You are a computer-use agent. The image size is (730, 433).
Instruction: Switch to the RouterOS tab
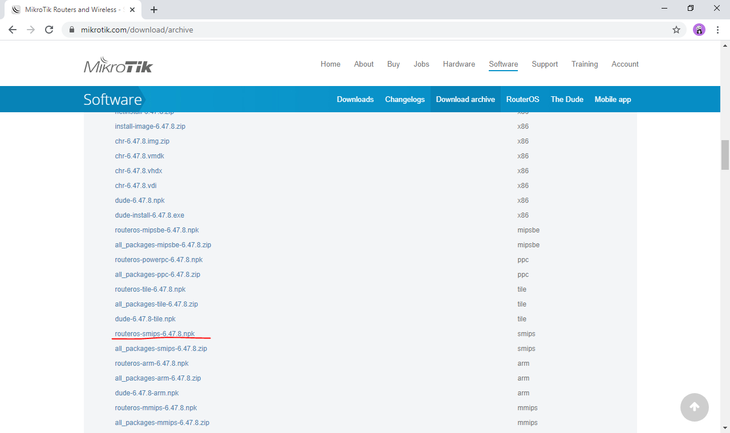tap(522, 99)
